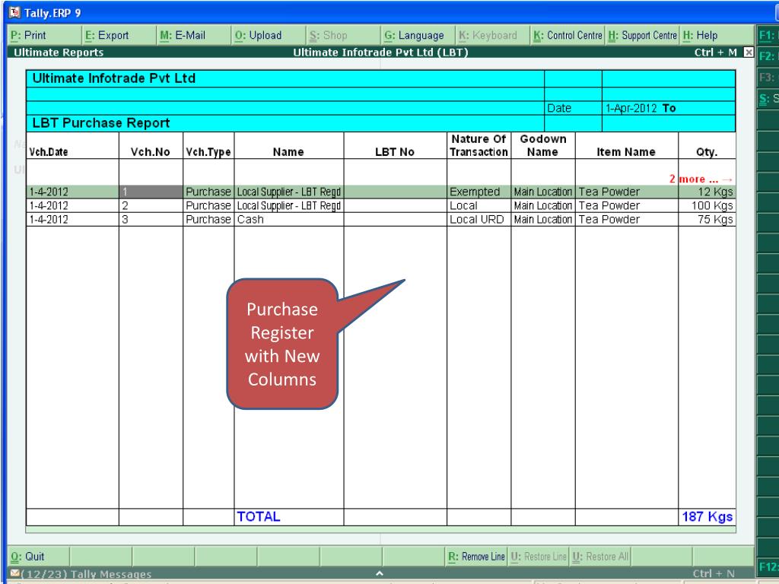The height and width of the screenshot is (584, 779).
Task: Click the Quit button
Action: pos(39,556)
